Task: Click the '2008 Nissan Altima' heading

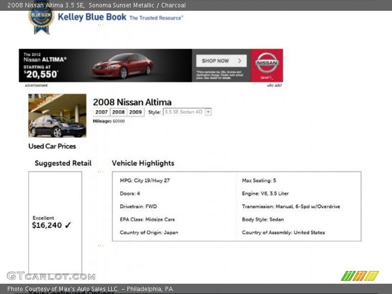Action: pos(132,102)
